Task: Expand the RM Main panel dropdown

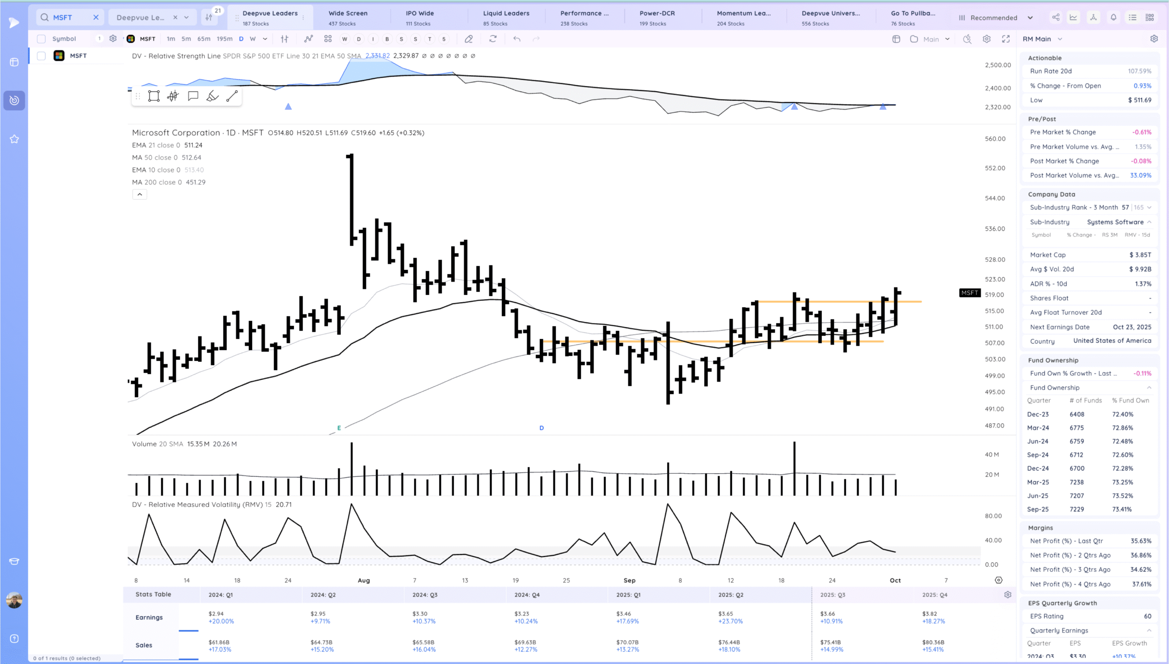Action: tap(1060, 39)
